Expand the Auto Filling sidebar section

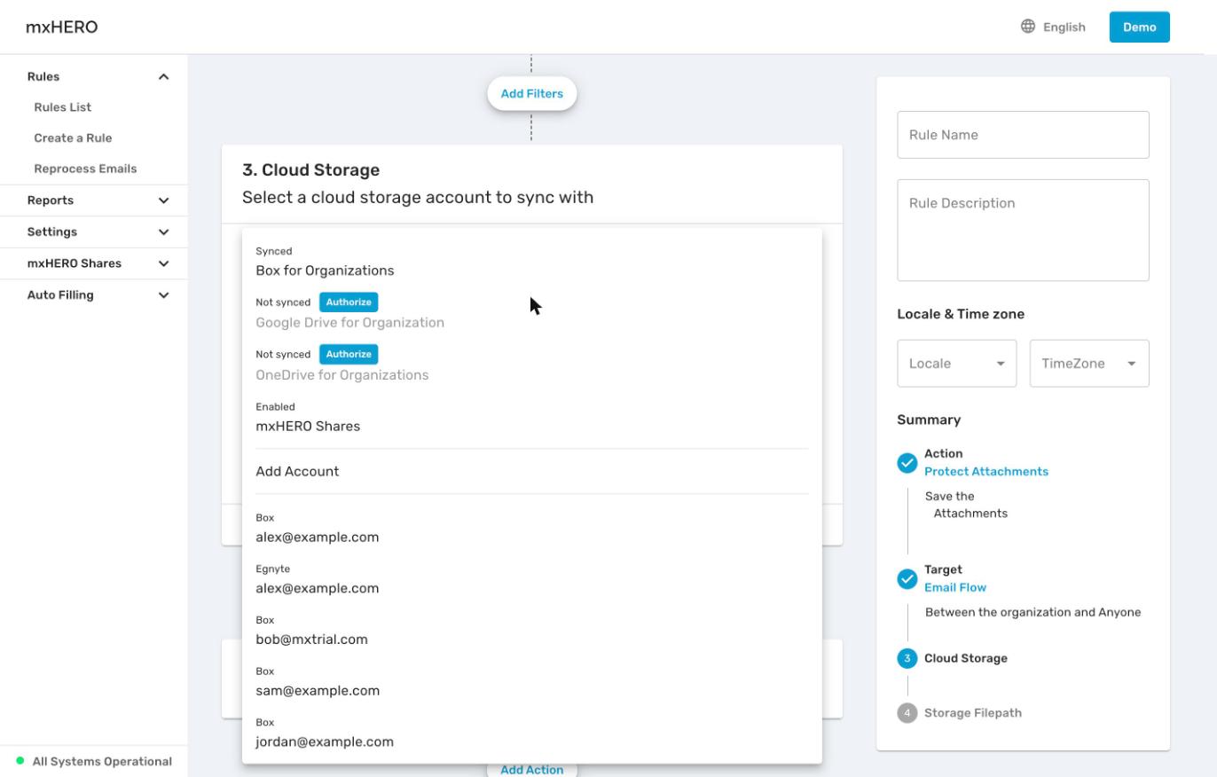[163, 295]
